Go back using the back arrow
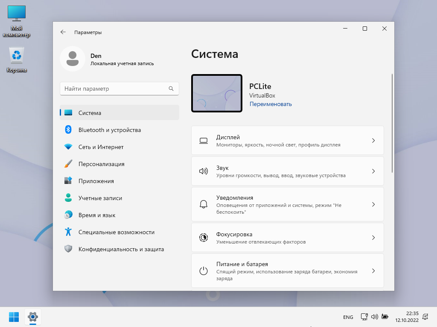437x327 pixels. 63,32
